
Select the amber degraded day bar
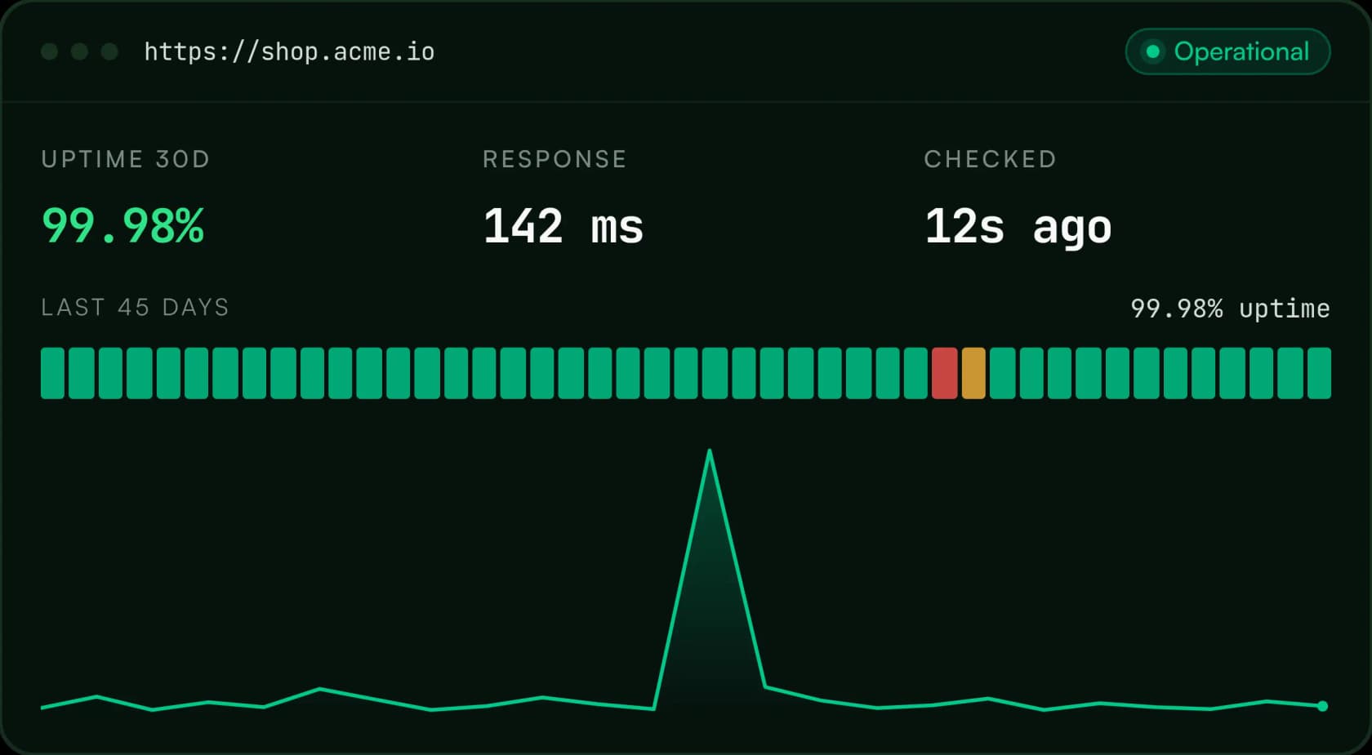pyautogui.click(x=973, y=373)
